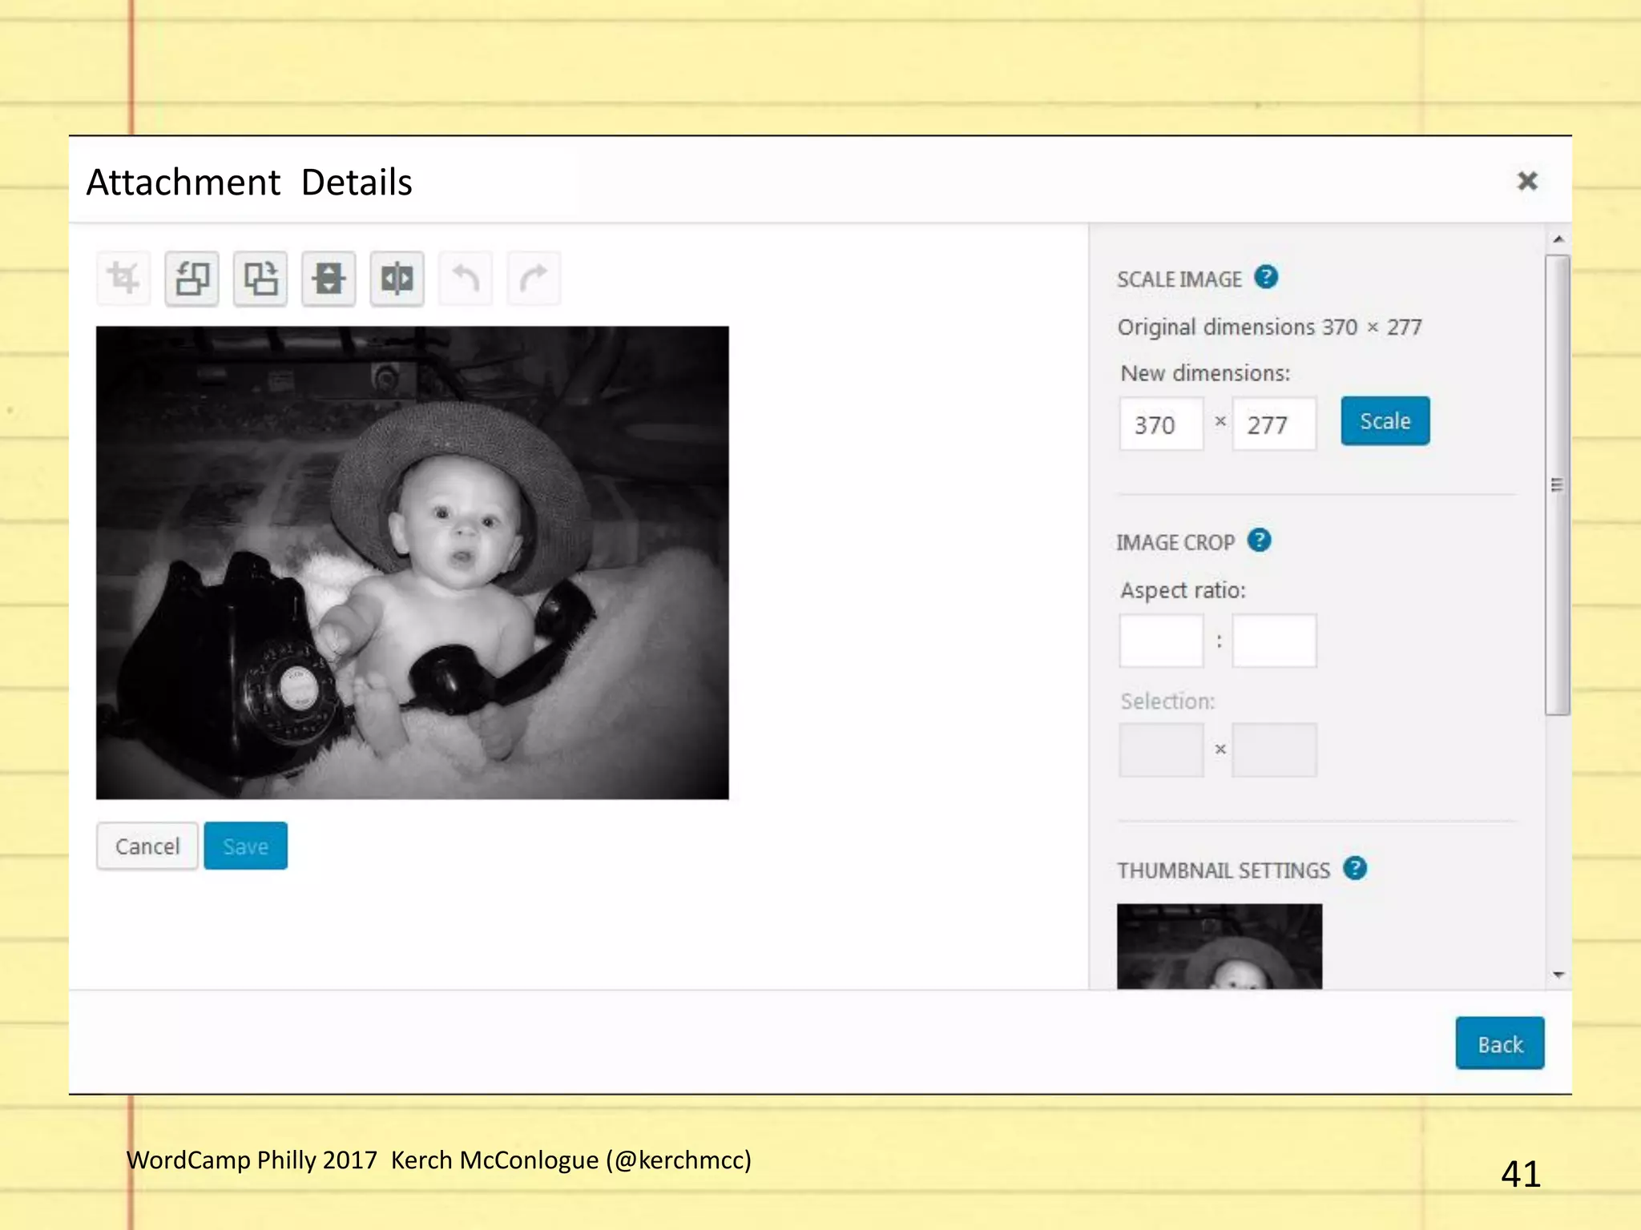
Task: Save the edited image
Action: [x=245, y=846]
